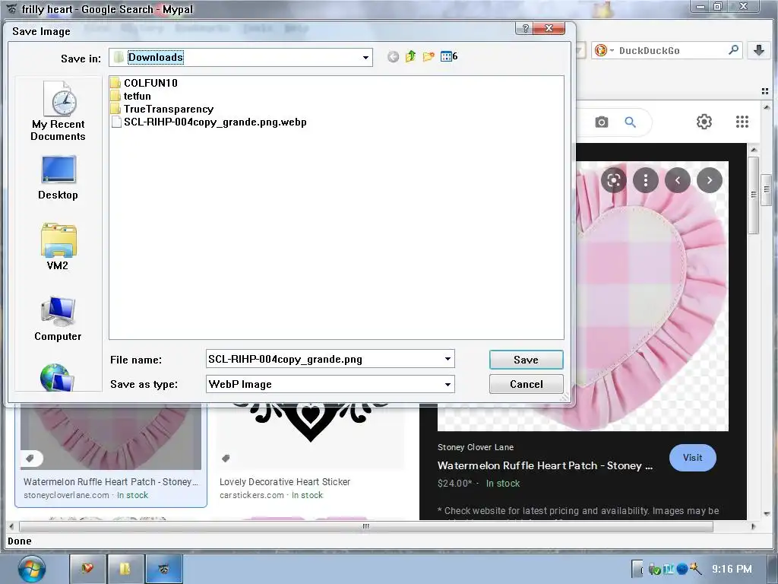The height and width of the screenshot is (584, 778).
Task: Open dialog help question mark button
Action: (525, 28)
